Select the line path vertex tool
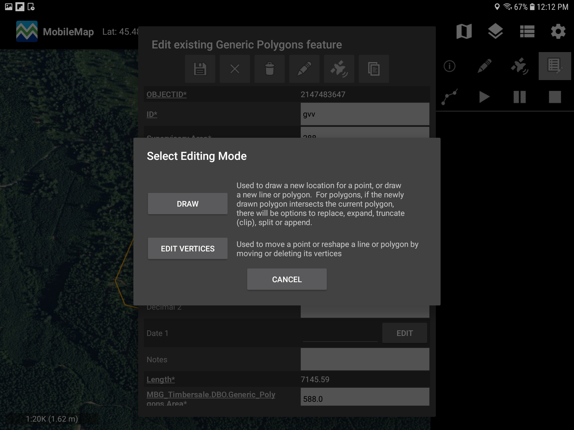 [450, 97]
